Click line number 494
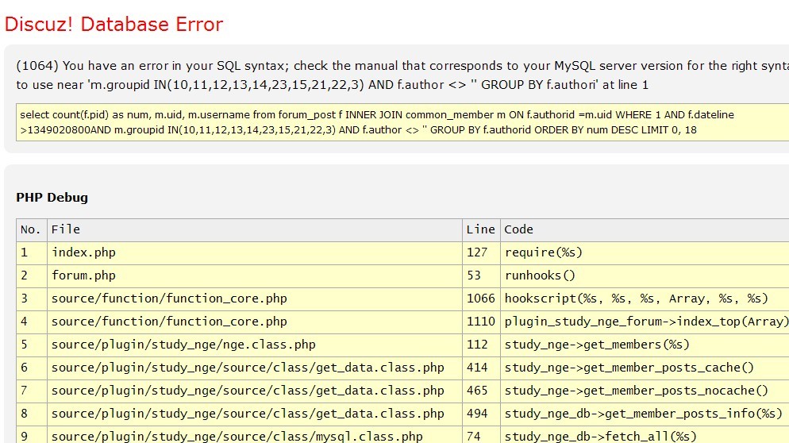789x443 pixels. pyautogui.click(x=481, y=415)
